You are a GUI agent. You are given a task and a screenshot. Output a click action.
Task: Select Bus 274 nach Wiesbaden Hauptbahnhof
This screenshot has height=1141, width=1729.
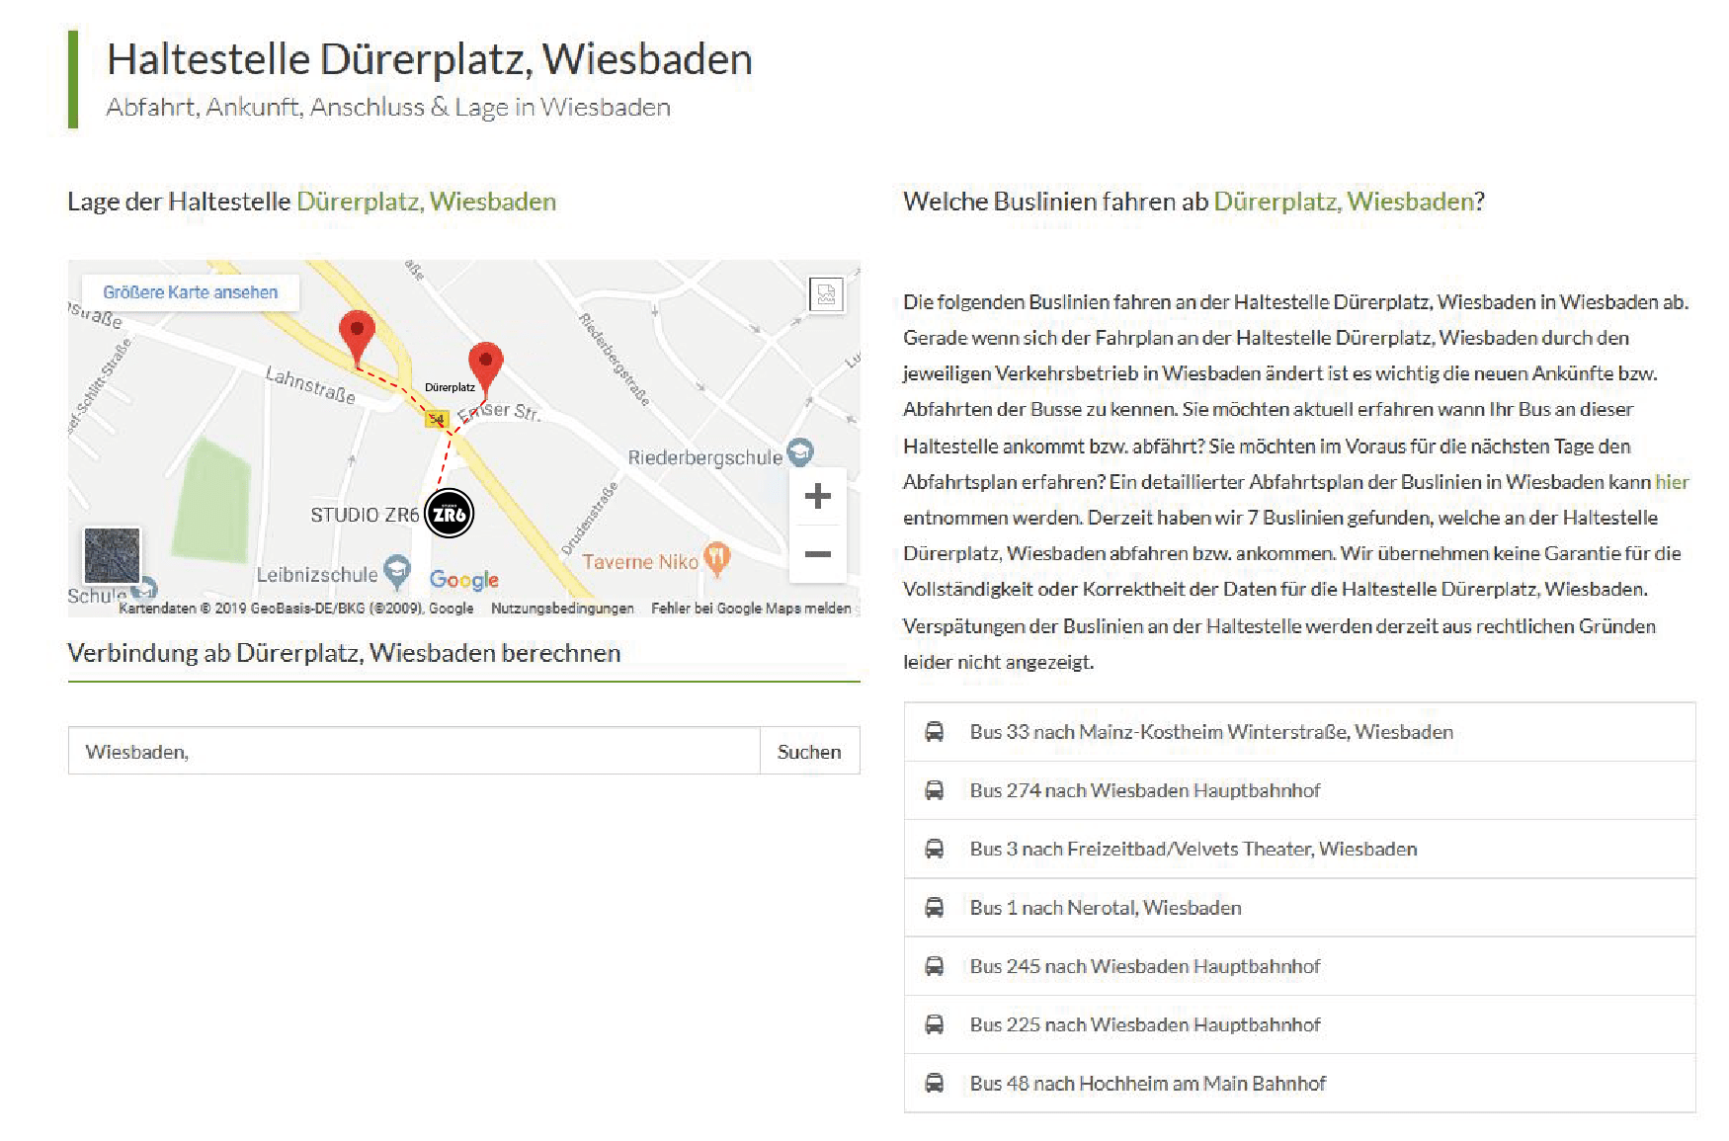(1299, 790)
